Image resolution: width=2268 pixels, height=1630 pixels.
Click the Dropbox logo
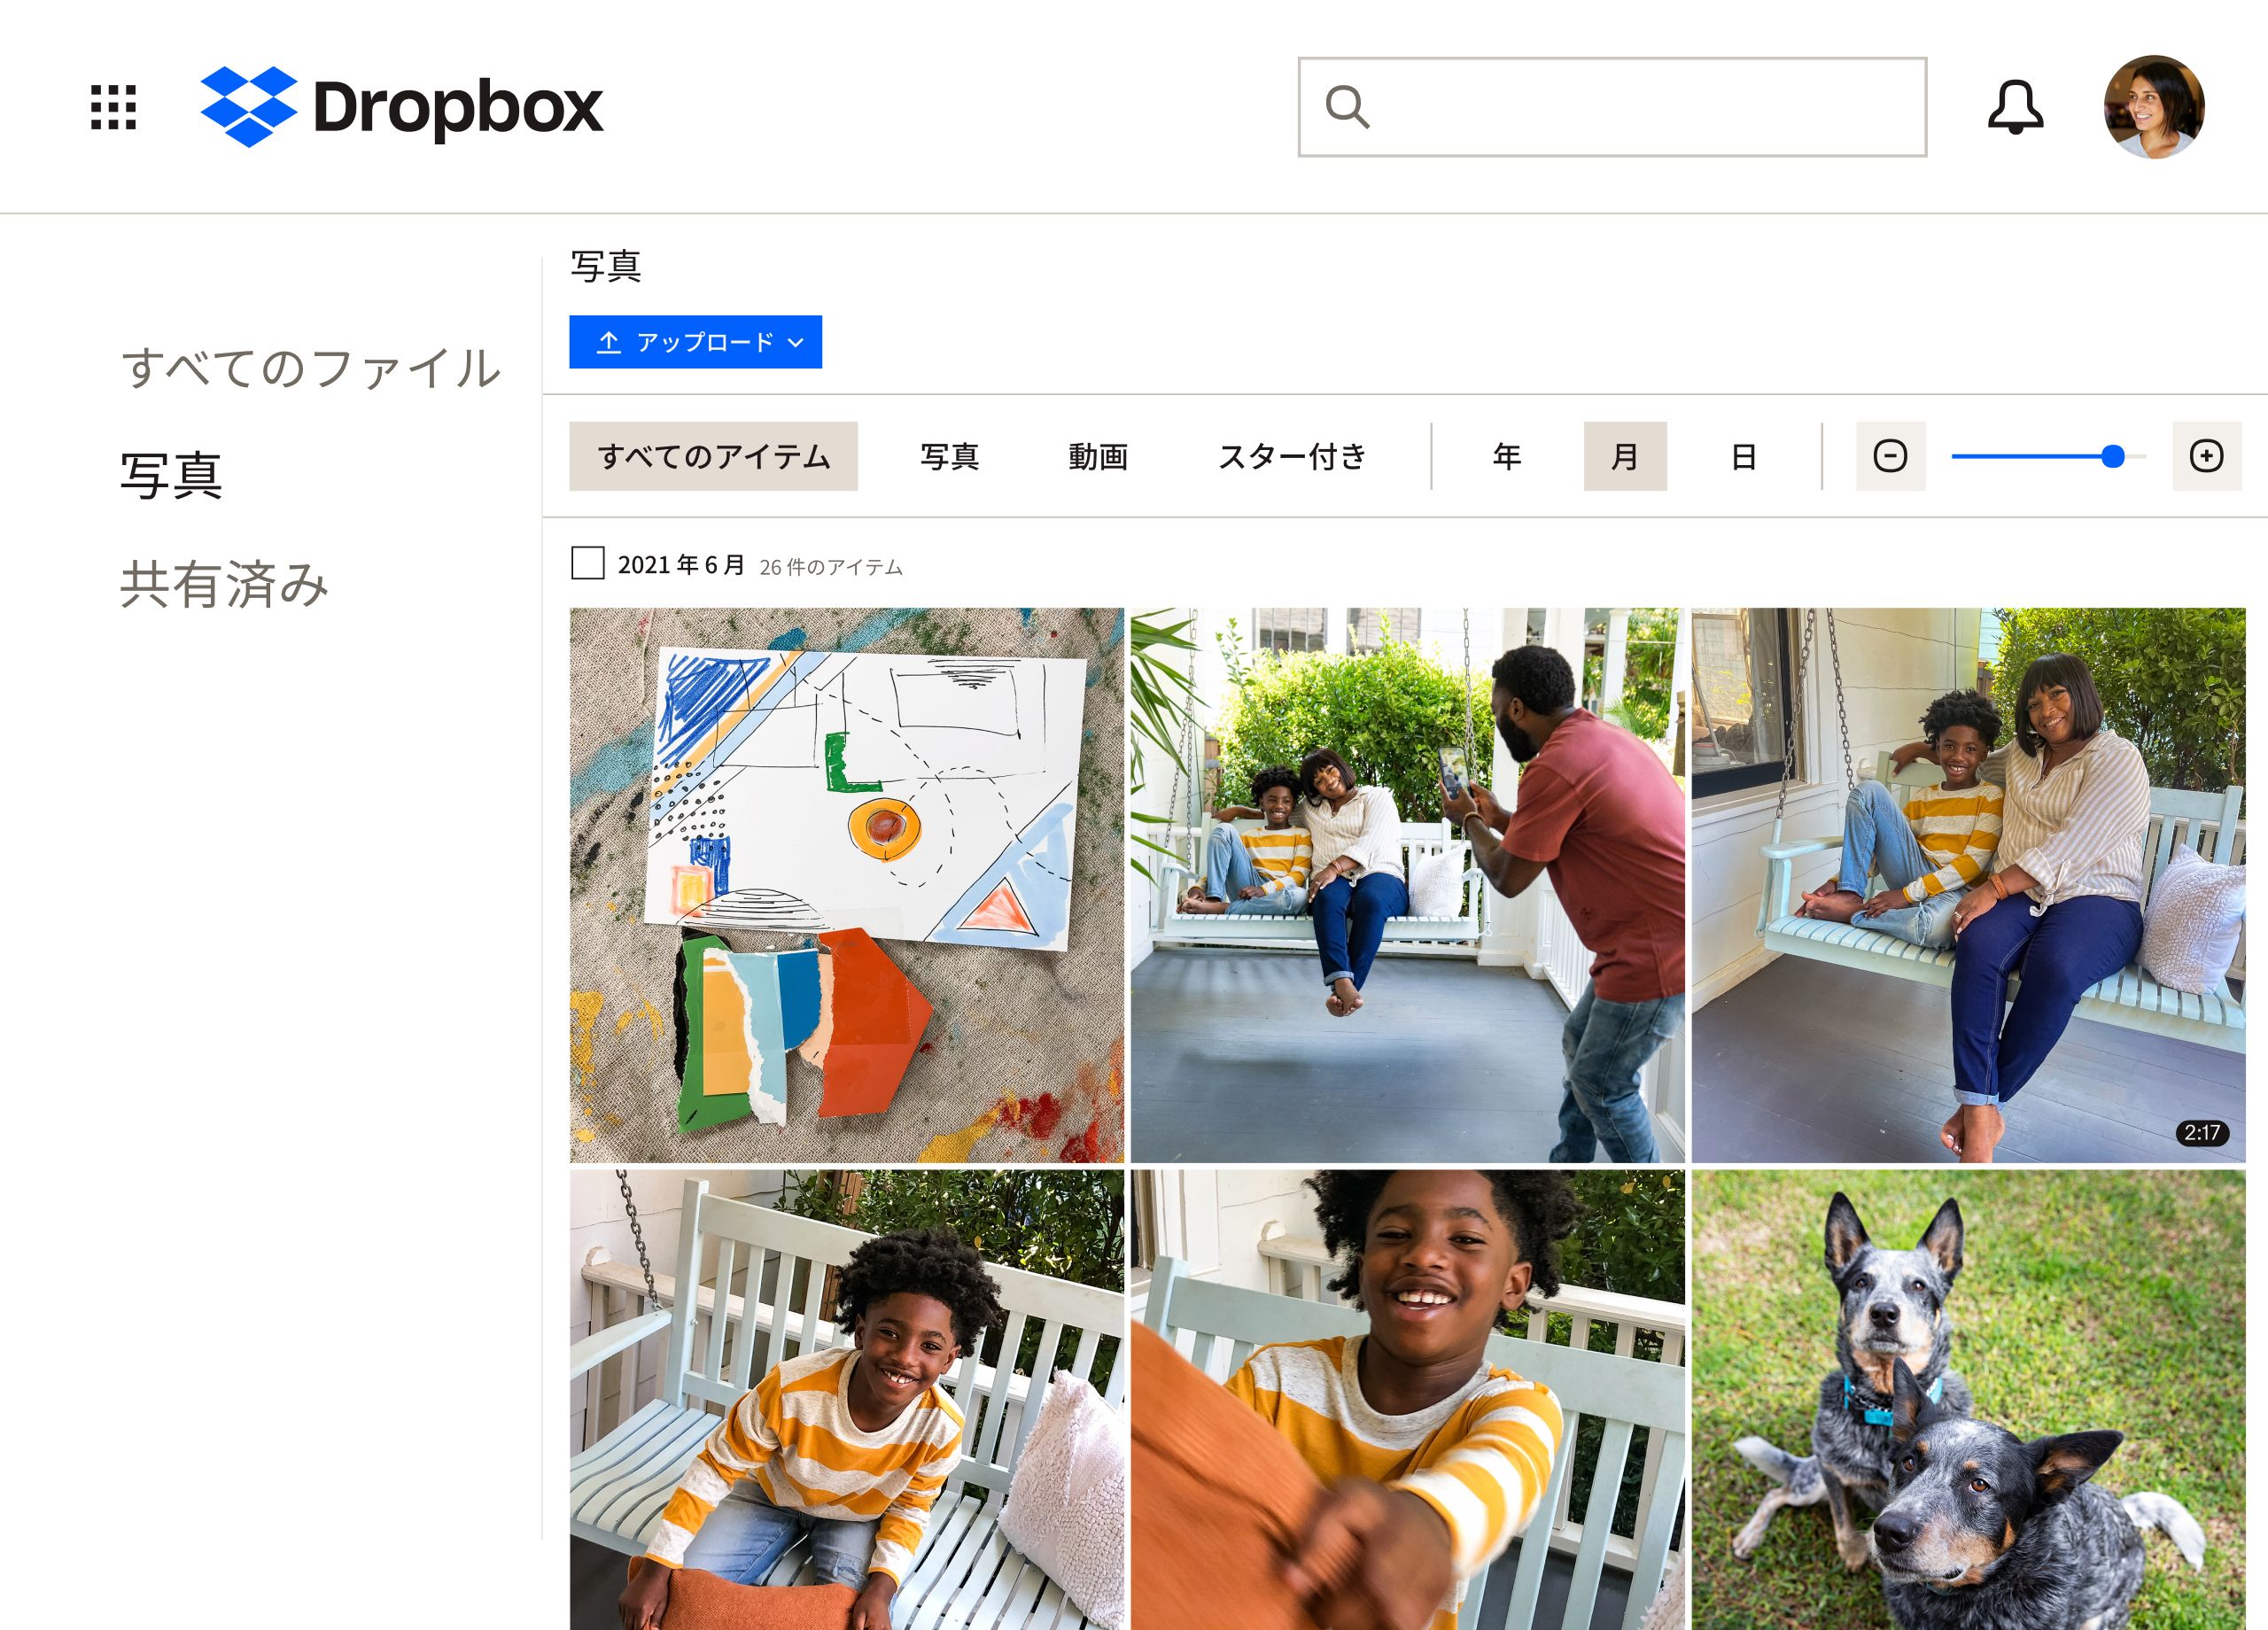point(402,107)
